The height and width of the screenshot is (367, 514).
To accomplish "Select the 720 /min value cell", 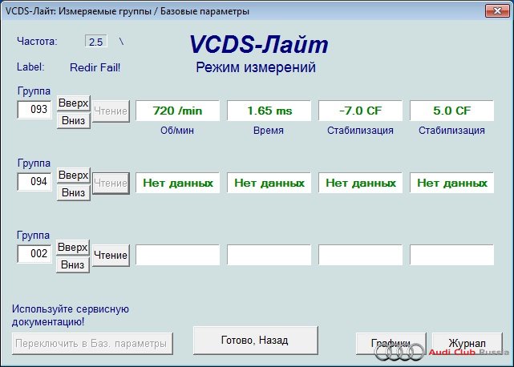I will pos(177,111).
